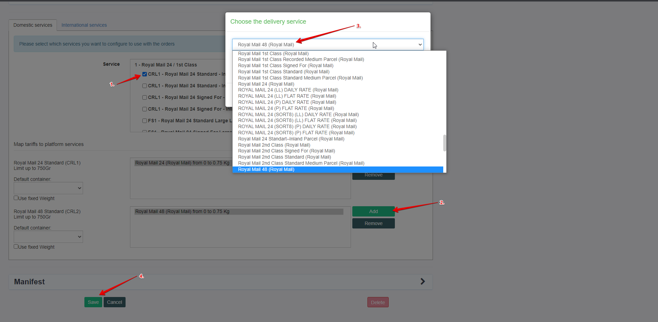Select ROYAL MAIL 24 (P) FLAT RATE option

click(286, 108)
